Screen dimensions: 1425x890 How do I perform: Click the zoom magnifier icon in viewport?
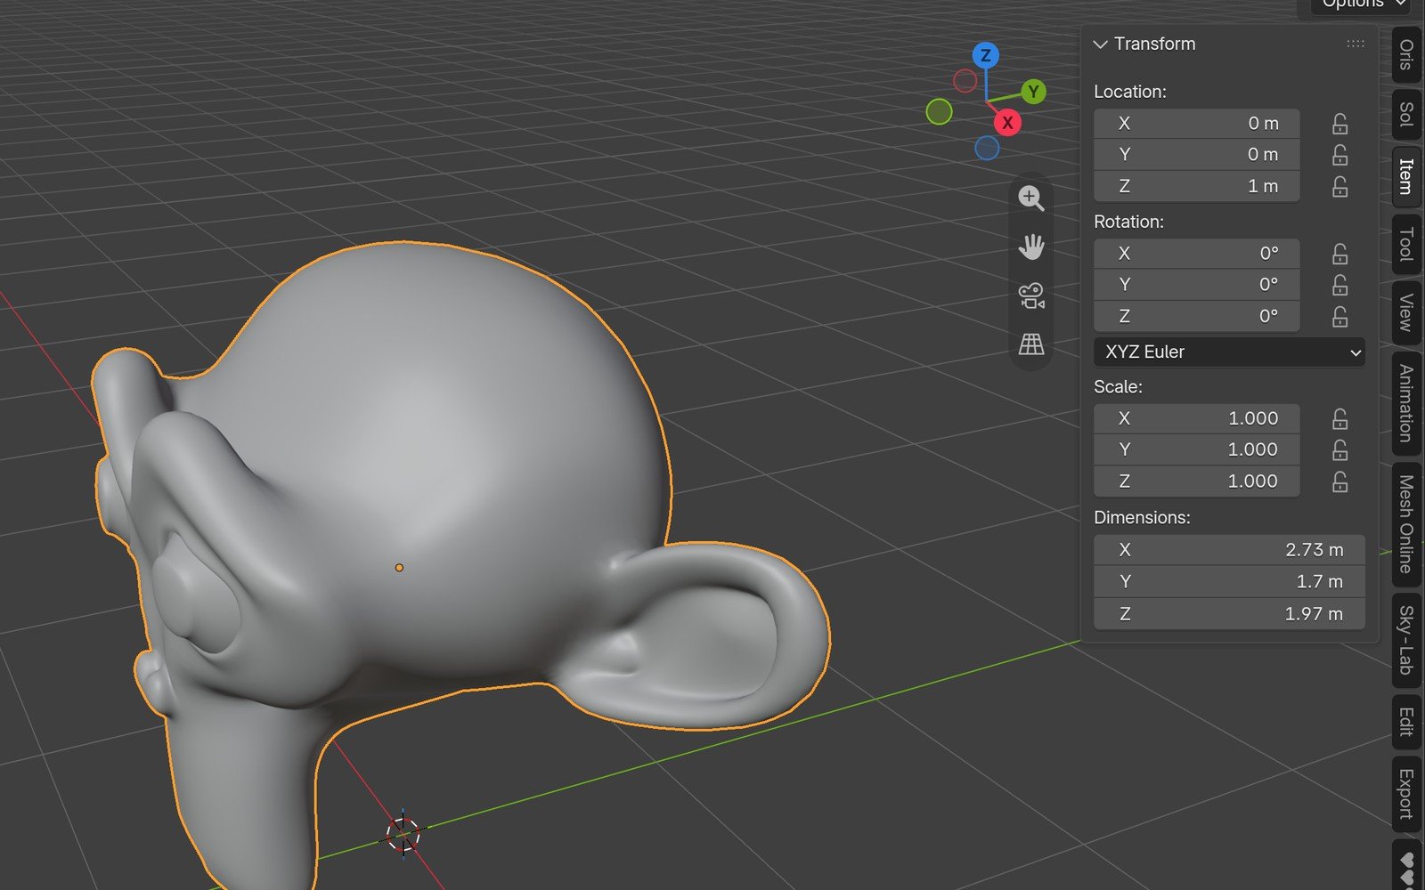[x=1031, y=198]
